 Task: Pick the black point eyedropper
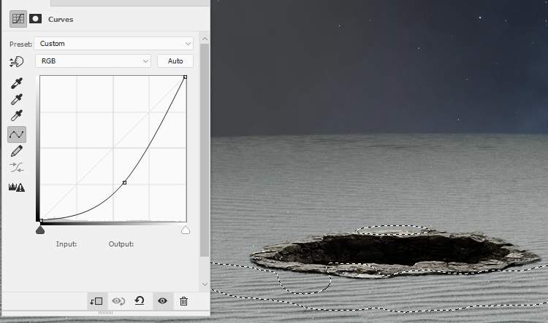point(16,83)
